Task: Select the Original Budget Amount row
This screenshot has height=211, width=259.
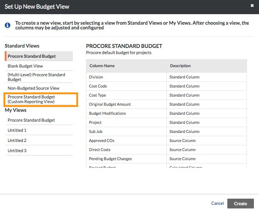Action: (x=166, y=104)
